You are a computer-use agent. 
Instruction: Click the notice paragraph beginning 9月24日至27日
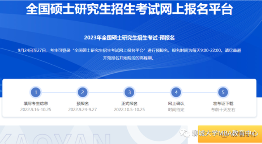coord(129,54)
